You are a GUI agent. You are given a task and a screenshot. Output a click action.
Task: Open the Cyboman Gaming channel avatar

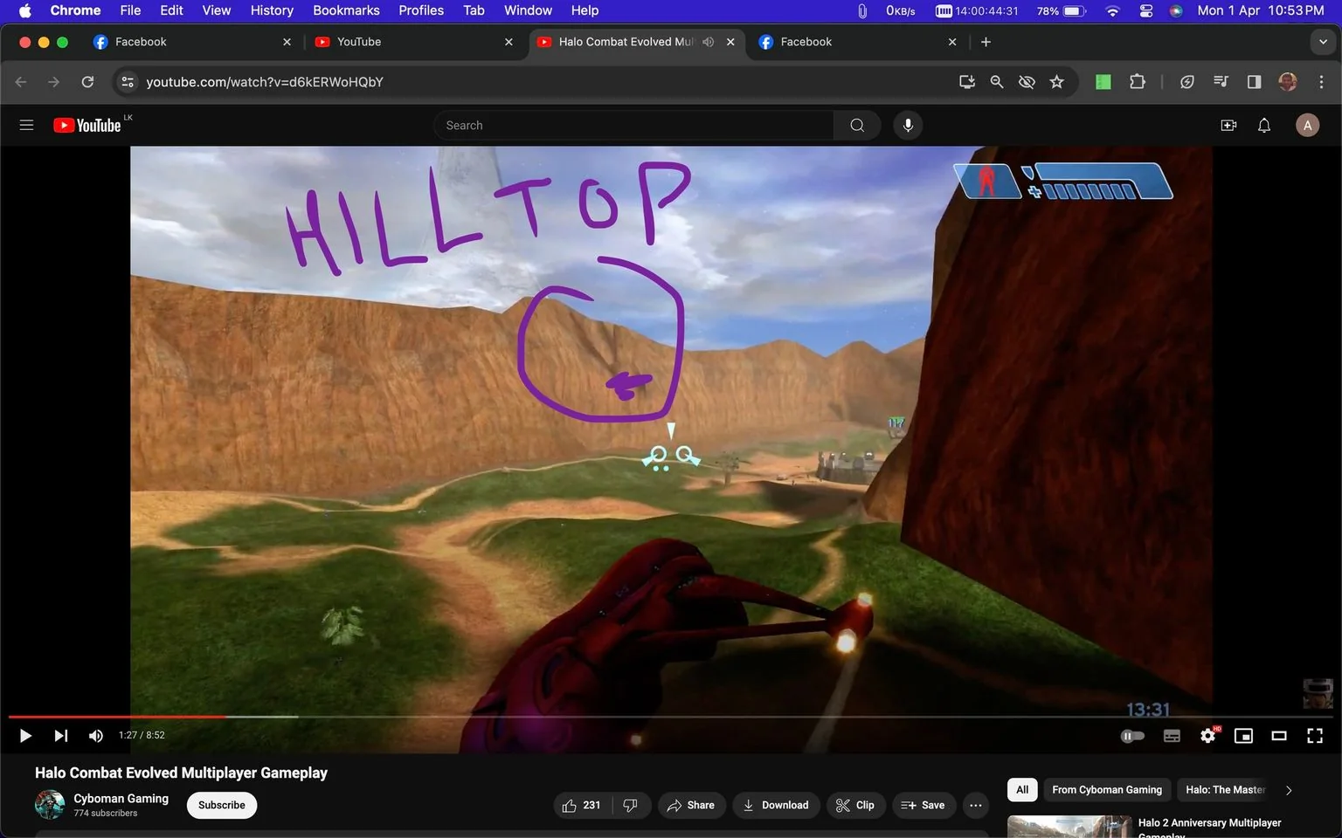[50, 804]
